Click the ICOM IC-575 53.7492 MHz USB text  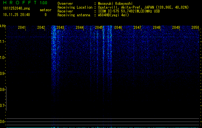tap(129, 11)
